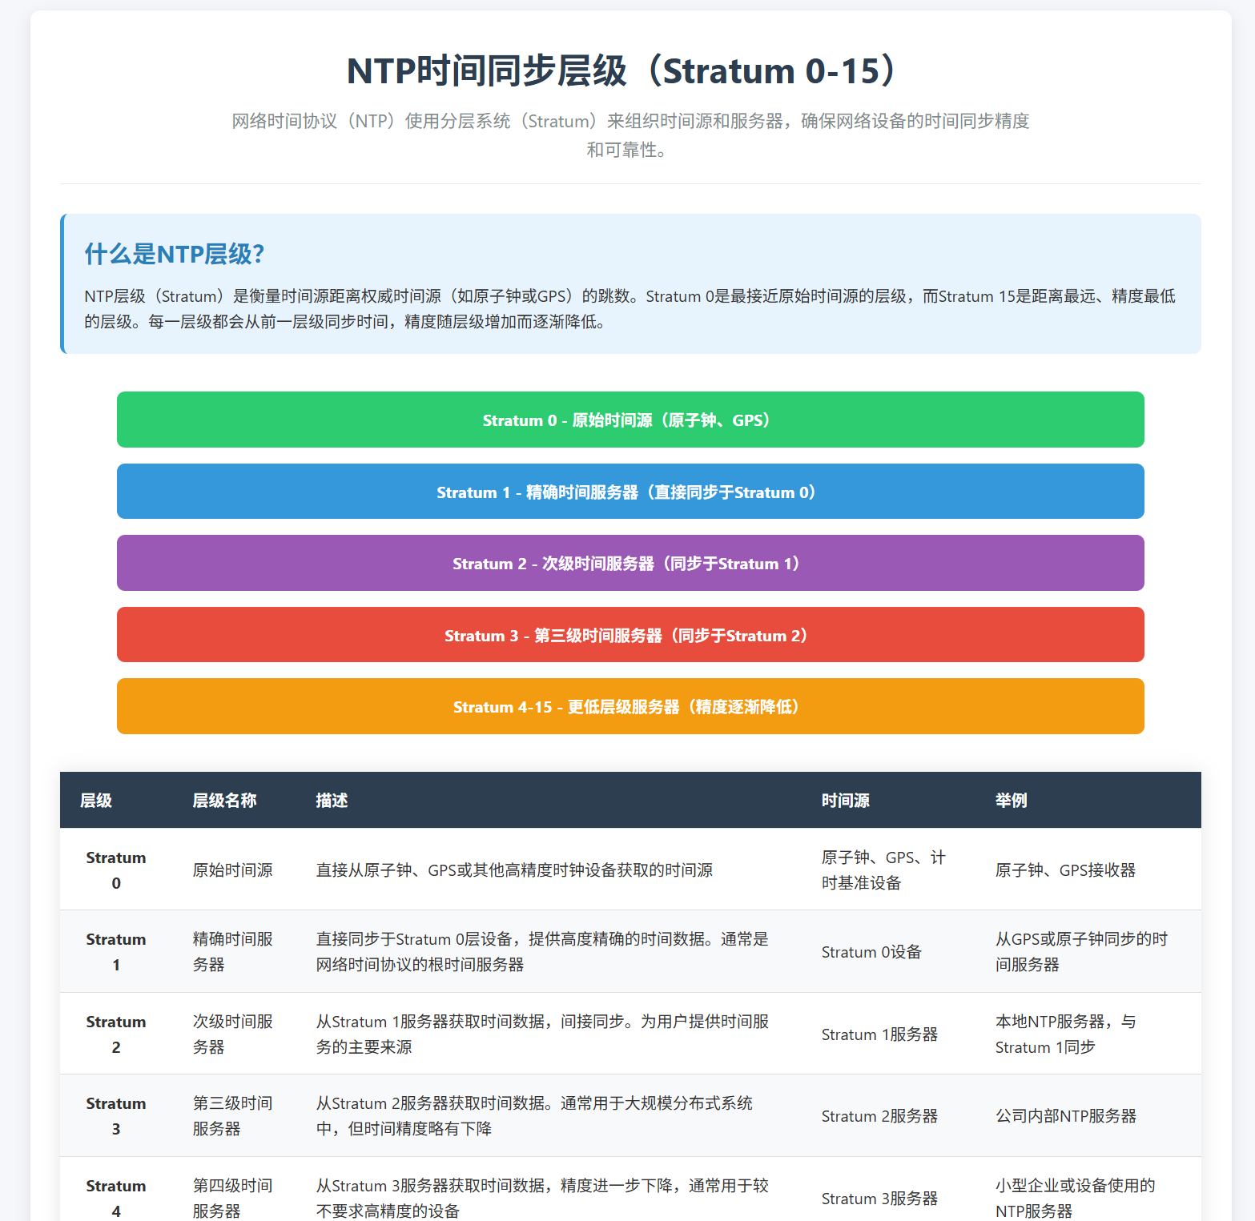Click the 第三级时间服务器 name cell
The image size is (1255, 1221).
click(x=233, y=1115)
